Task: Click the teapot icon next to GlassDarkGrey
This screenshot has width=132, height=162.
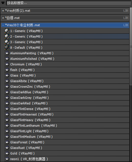Action: tap(7, 98)
